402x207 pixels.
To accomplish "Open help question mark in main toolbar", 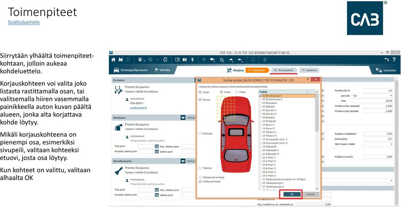I will pos(394,60).
